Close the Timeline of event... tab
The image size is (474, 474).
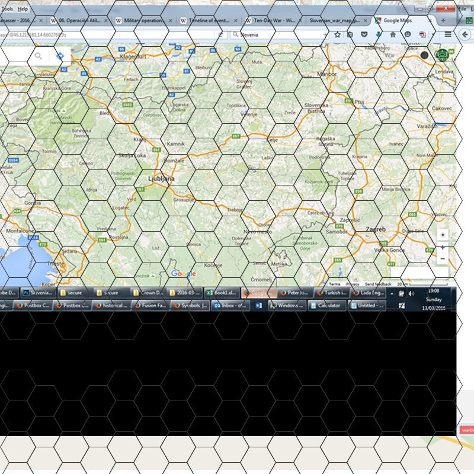235,21
